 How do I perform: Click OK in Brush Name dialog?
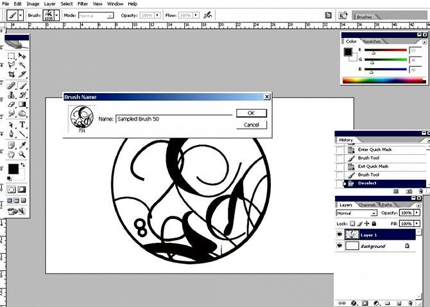tap(251, 113)
